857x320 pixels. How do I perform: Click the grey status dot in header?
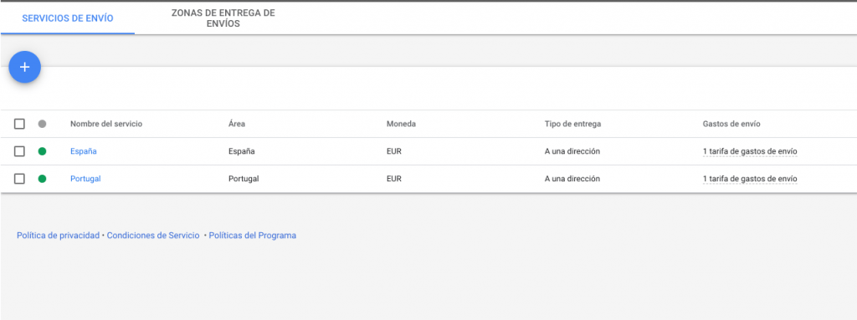[42, 124]
